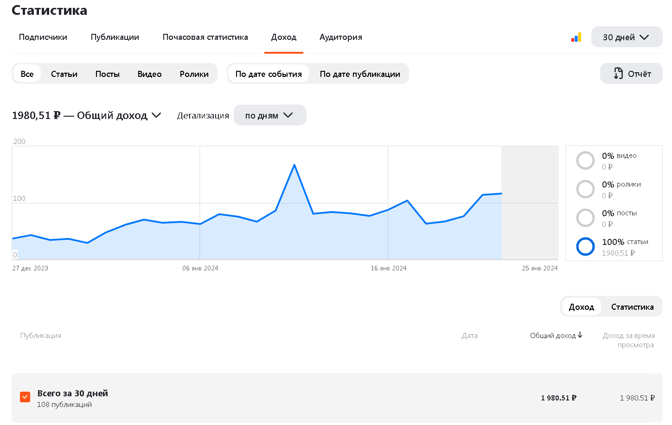Image resolution: width=672 pixels, height=425 pixels.
Task: Toggle the Всего за 30 дней checkbox
Action: point(25,397)
